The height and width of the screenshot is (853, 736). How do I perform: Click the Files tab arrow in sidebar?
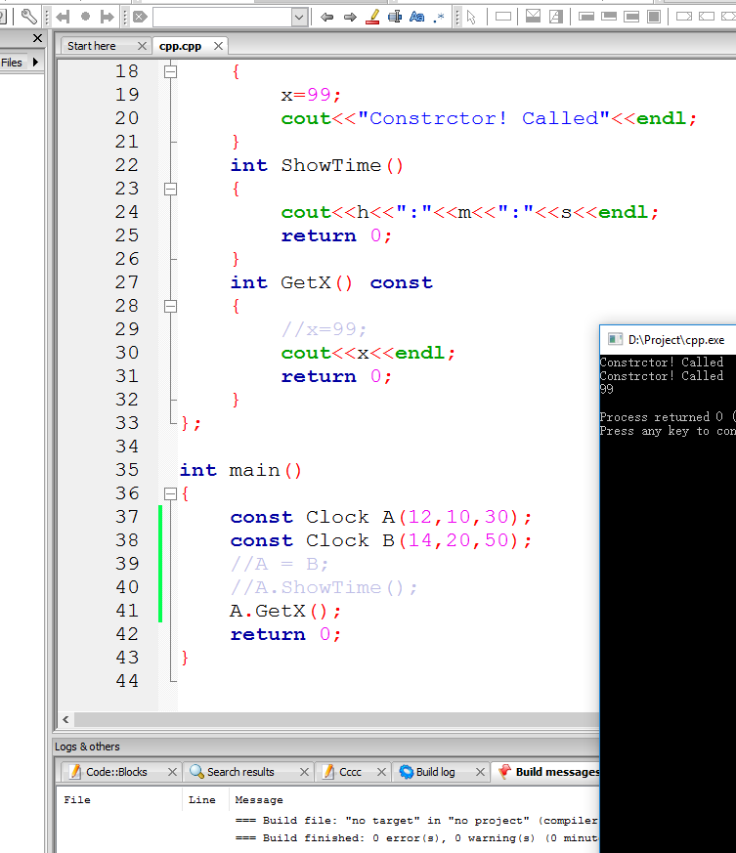tap(36, 63)
